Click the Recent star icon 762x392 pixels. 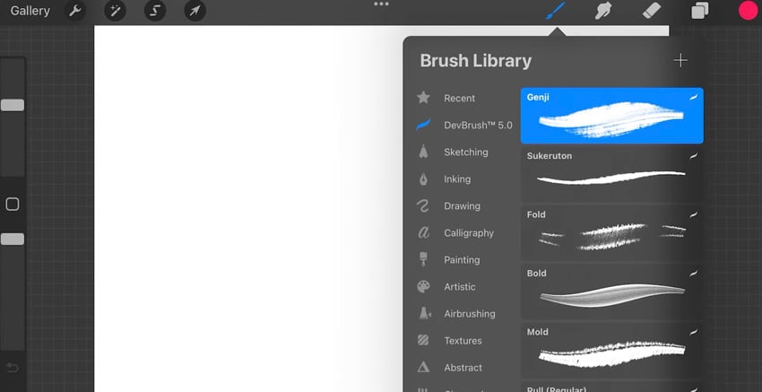tap(423, 97)
